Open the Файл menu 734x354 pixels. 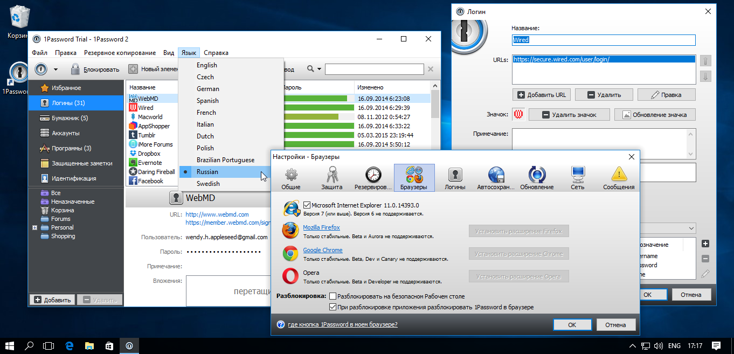[x=39, y=53]
